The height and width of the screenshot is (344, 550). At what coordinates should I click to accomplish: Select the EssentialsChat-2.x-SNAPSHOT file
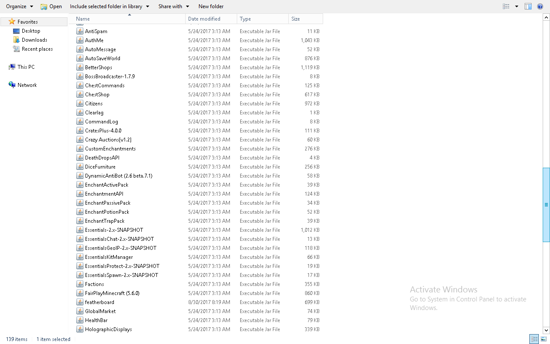point(119,239)
